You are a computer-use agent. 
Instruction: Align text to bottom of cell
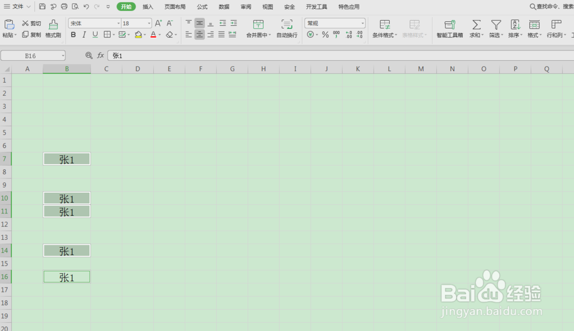(211, 24)
